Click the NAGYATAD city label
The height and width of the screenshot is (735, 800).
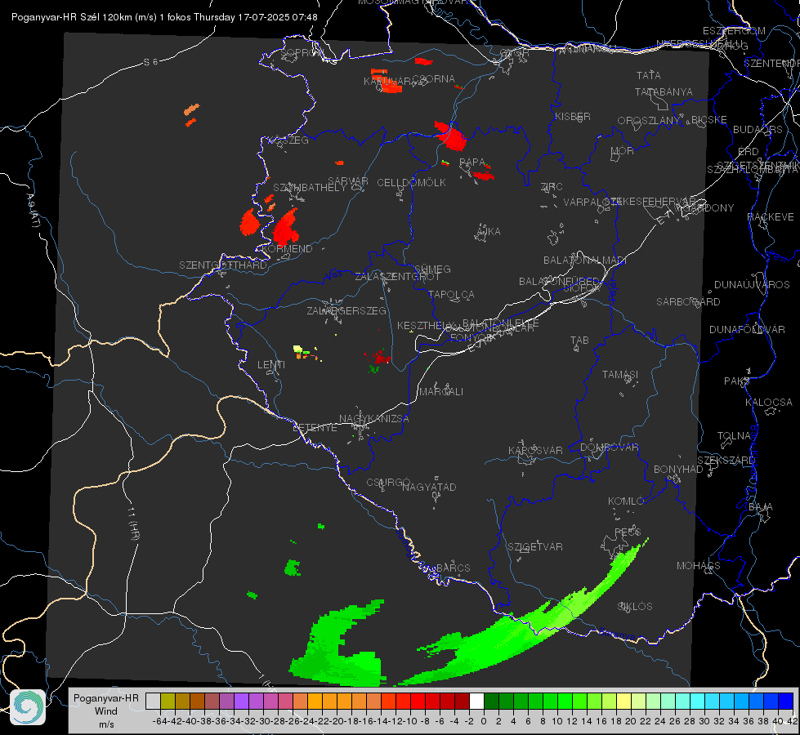click(x=429, y=487)
